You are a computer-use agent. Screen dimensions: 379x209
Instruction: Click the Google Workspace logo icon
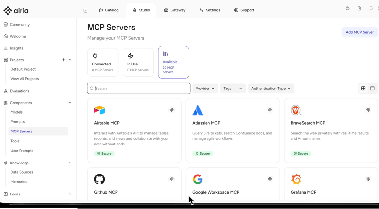[x=198, y=179]
